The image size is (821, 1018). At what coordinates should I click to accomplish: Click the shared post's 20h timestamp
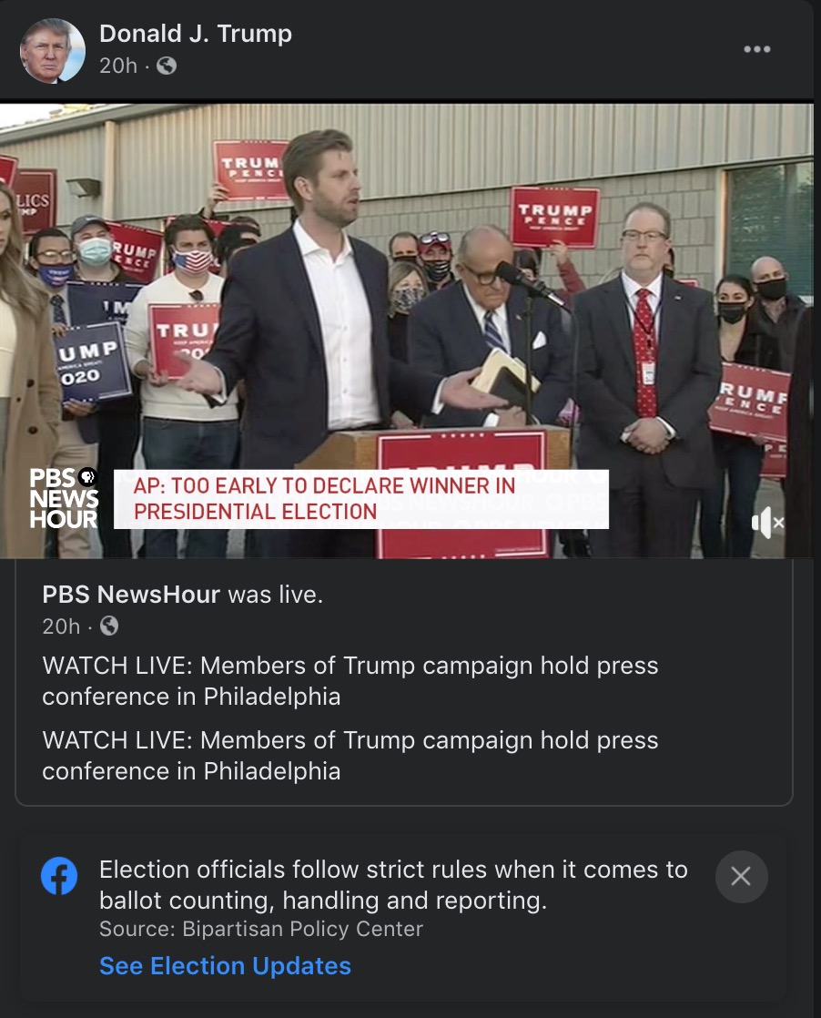pos(61,626)
